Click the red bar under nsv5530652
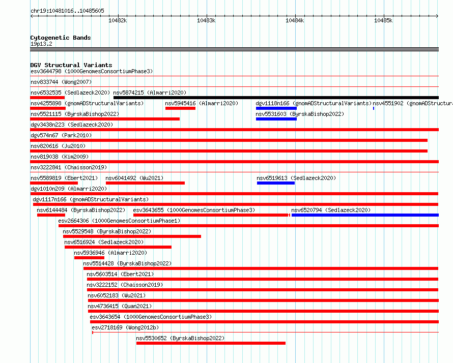This screenshot has width=453, height=363. [x=211, y=343]
